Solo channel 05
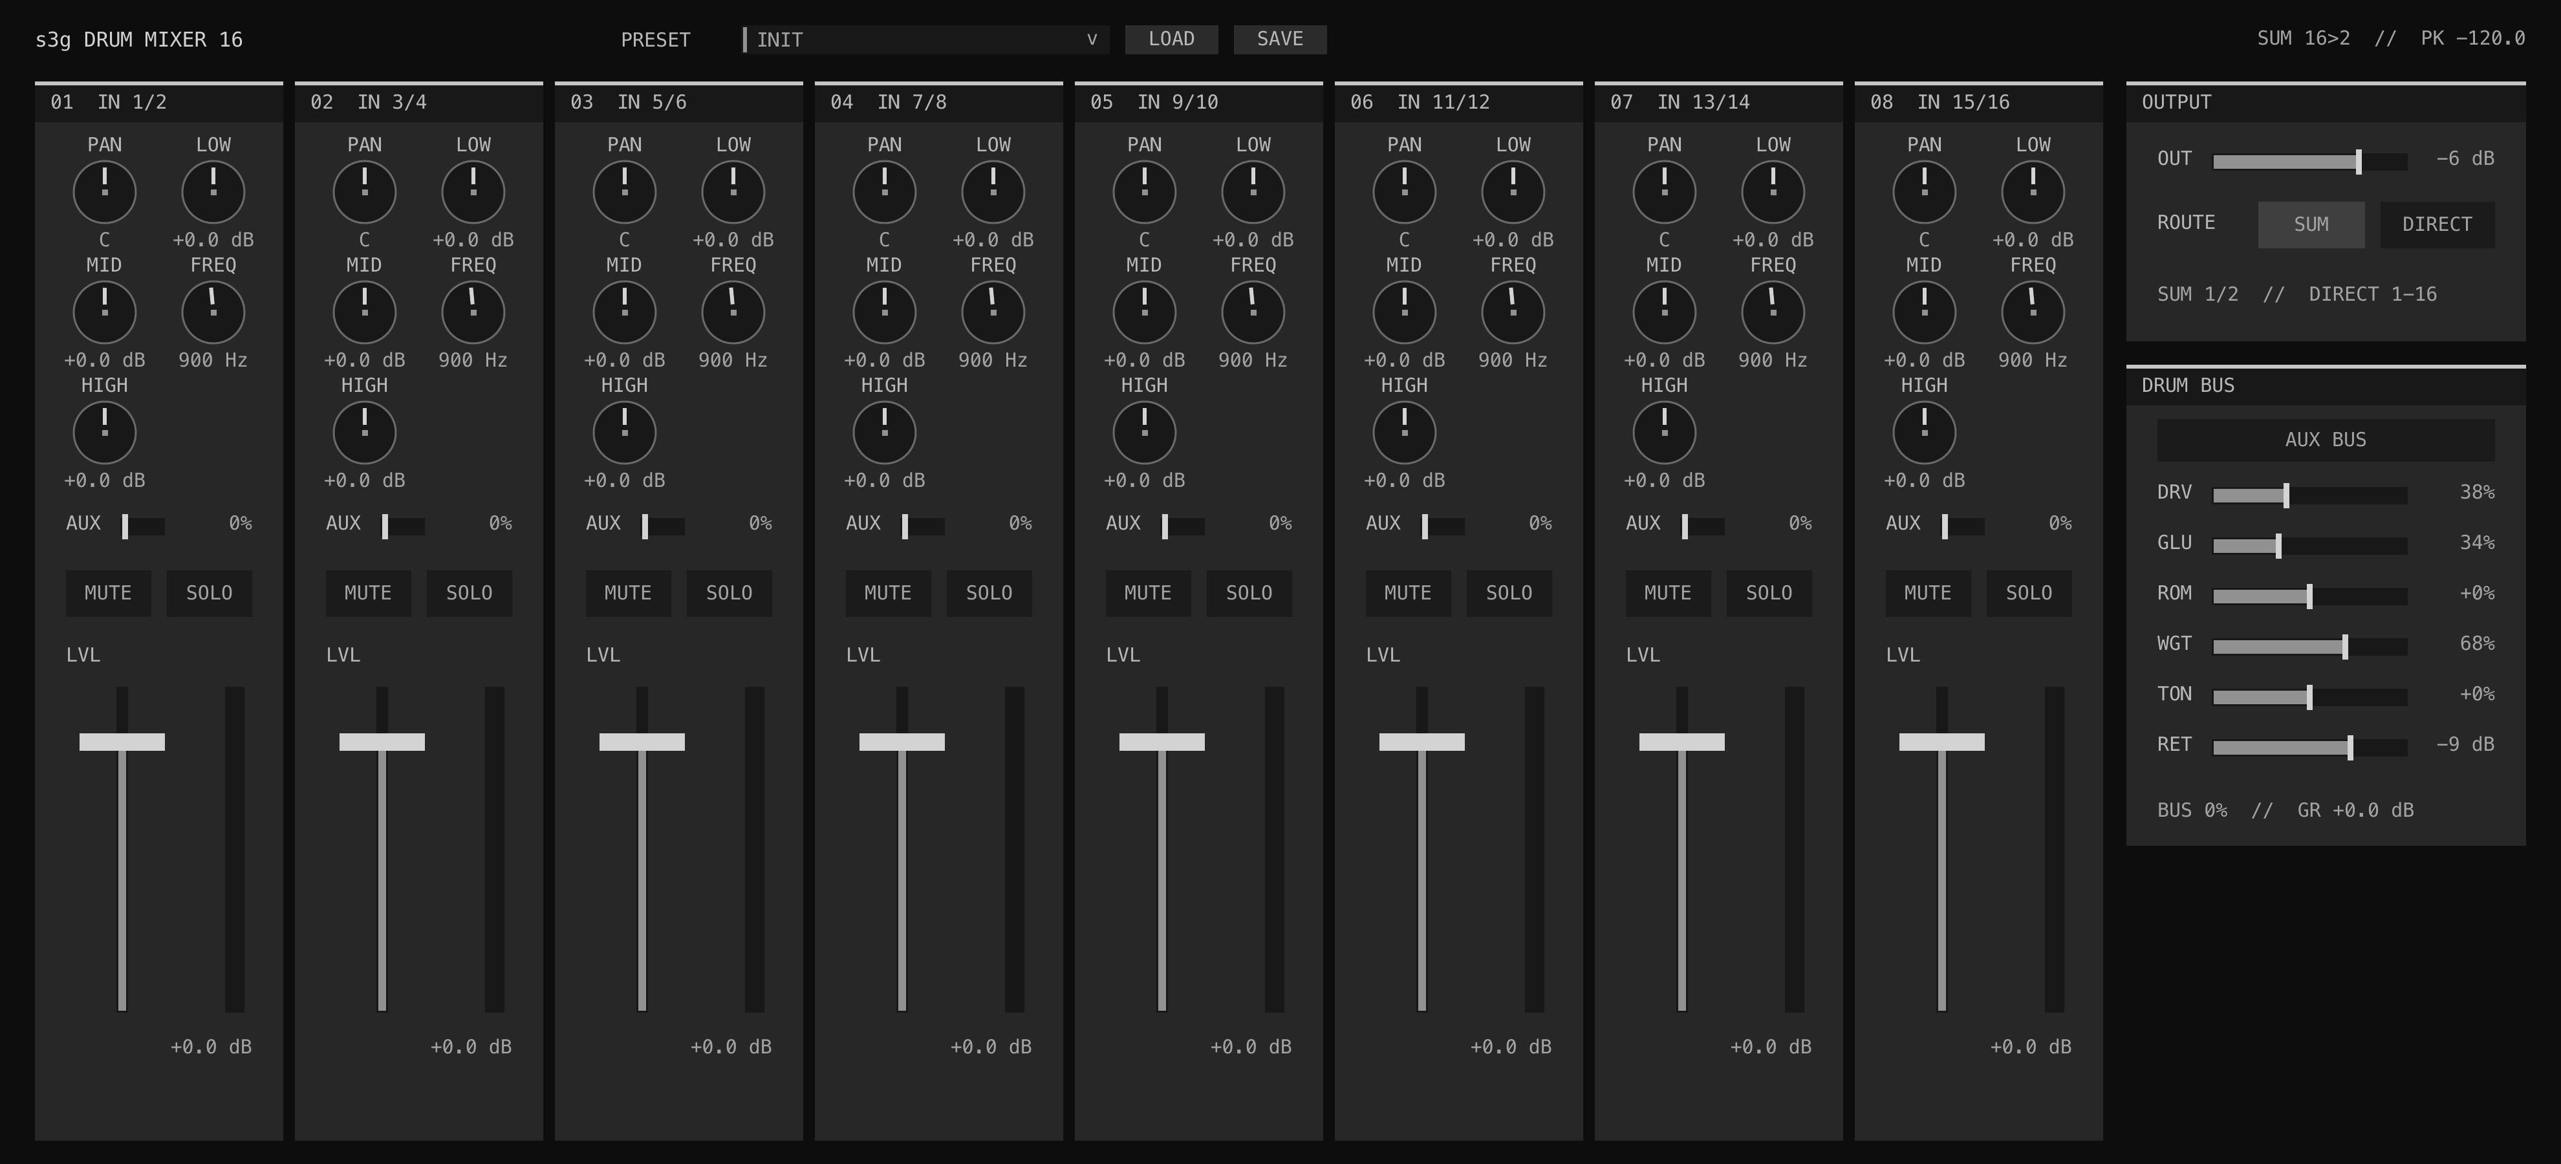Screen dimensions: 2561x1164 1249,594
